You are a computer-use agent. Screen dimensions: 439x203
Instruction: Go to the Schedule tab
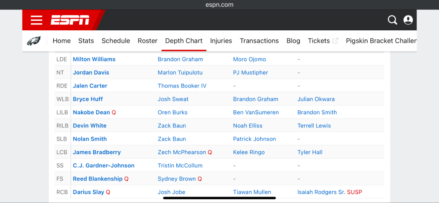click(x=116, y=41)
